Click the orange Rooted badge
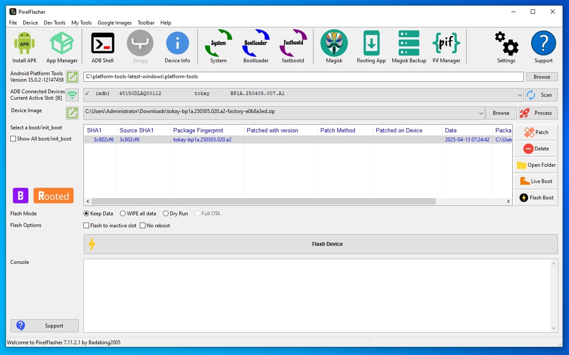569x355 pixels. point(53,196)
